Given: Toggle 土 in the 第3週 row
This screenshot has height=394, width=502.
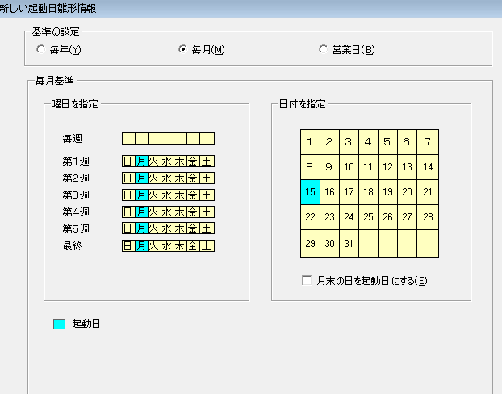Looking at the screenshot, I should 207,195.
